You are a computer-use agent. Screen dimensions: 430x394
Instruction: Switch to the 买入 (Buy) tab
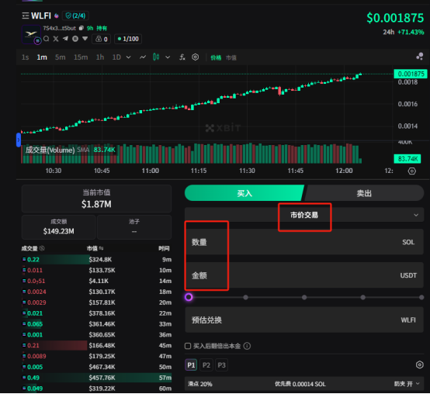click(x=244, y=193)
